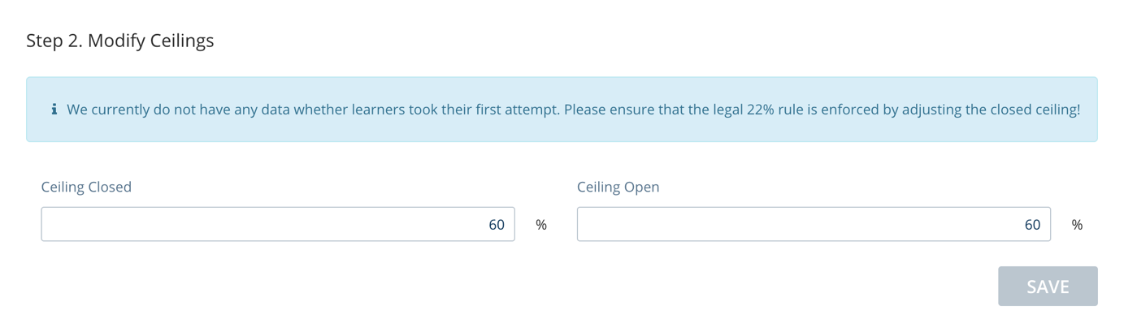
Task: Click the Ceiling Closed percentage input field
Action: (x=278, y=224)
